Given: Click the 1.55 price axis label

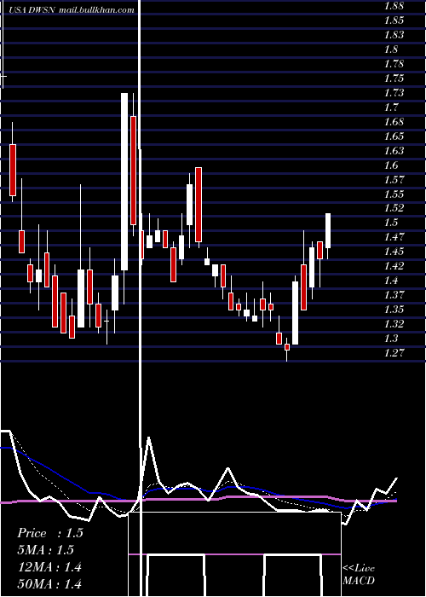Looking at the screenshot, I should (x=394, y=194).
